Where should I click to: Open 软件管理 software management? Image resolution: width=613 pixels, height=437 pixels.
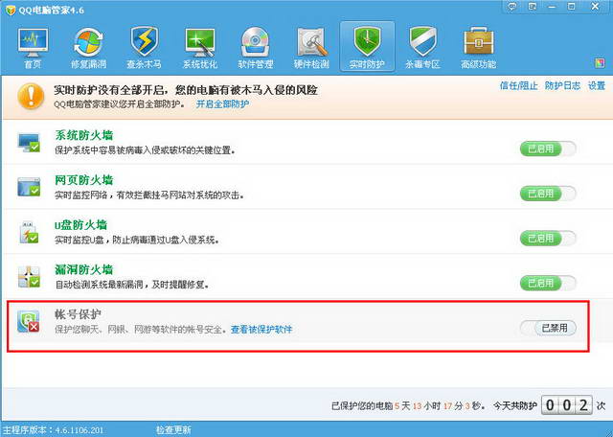(x=255, y=47)
